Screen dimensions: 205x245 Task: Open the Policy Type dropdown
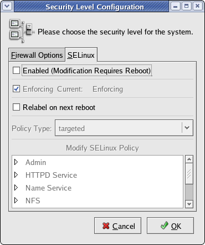click(x=124, y=128)
